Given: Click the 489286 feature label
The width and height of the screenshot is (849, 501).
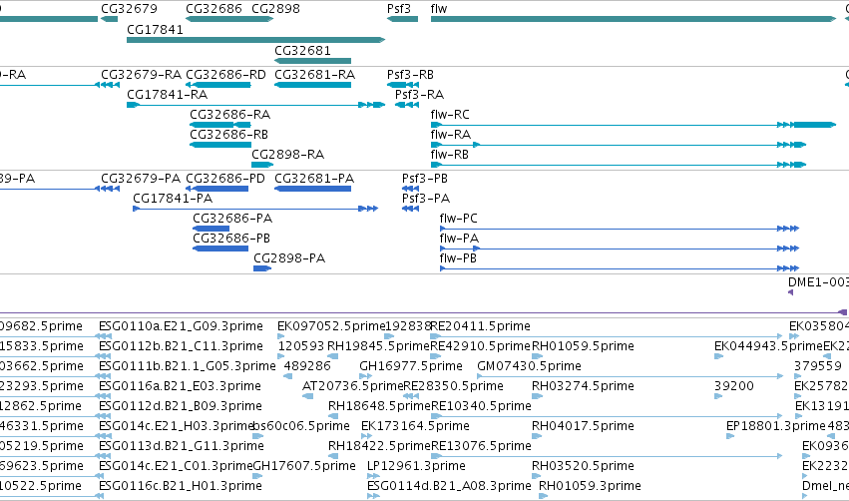Looking at the screenshot, I should pos(307,366).
